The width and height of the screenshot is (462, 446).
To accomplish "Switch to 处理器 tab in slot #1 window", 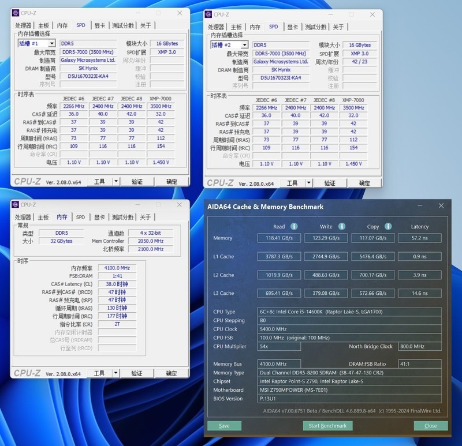I will tap(24, 25).
